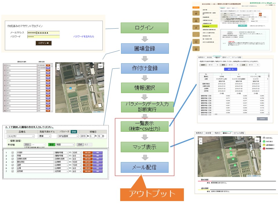
Task: Click the leftmost green marker on output map
Action: point(218,157)
